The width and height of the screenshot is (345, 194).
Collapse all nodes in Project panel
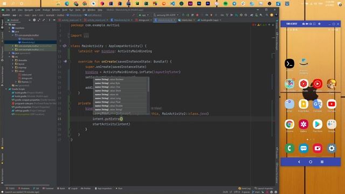point(44,20)
